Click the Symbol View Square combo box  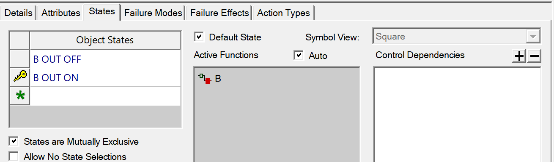point(457,36)
